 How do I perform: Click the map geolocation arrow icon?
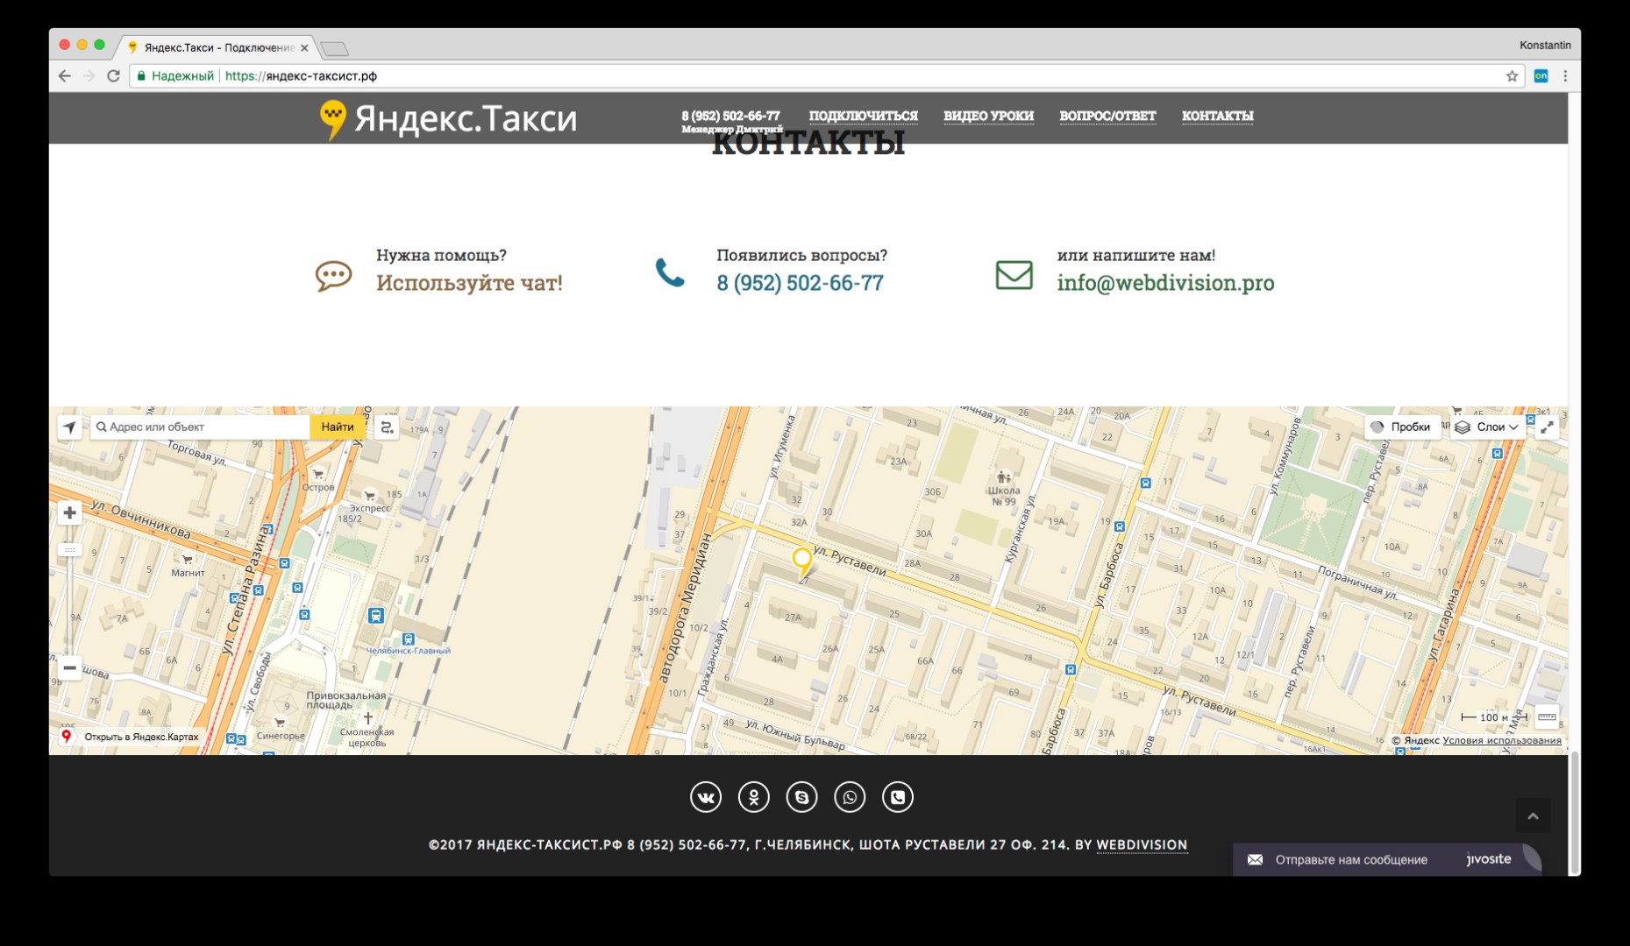click(x=69, y=427)
